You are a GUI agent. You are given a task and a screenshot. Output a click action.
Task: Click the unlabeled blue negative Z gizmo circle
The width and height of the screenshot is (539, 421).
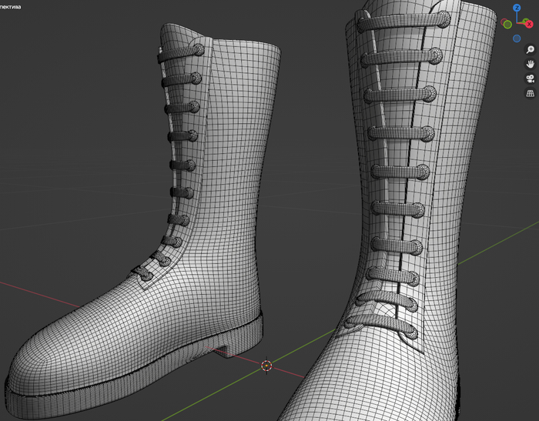coord(517,38)
